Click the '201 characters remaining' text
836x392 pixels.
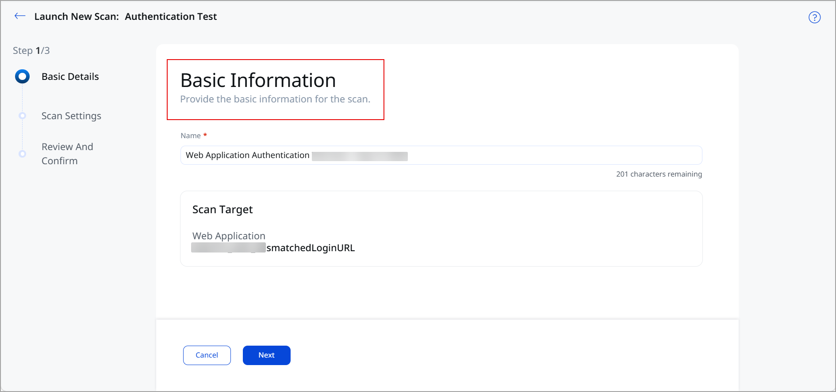(659, 174)
